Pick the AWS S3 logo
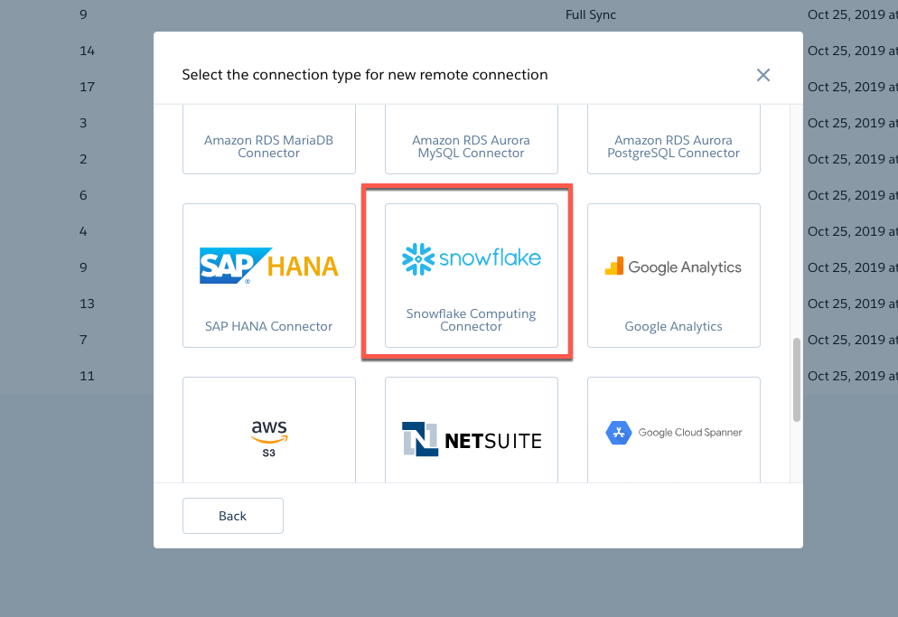This screenshot has width=898, height=617. tap(268, 437)
